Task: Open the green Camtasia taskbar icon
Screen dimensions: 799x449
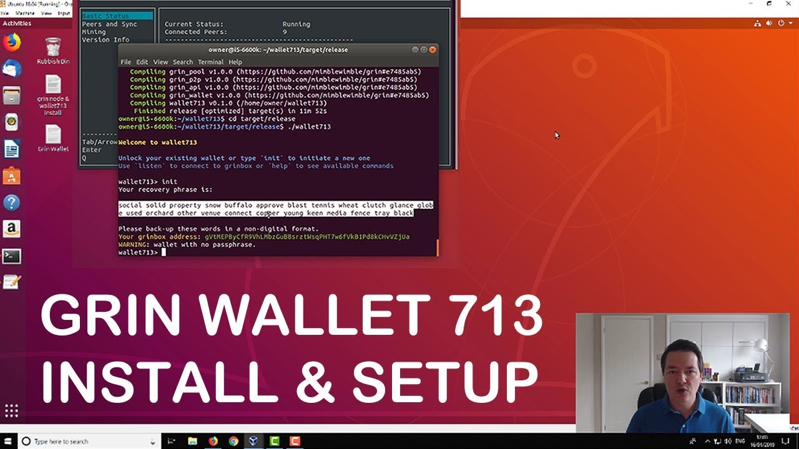Action: [274, 442]
